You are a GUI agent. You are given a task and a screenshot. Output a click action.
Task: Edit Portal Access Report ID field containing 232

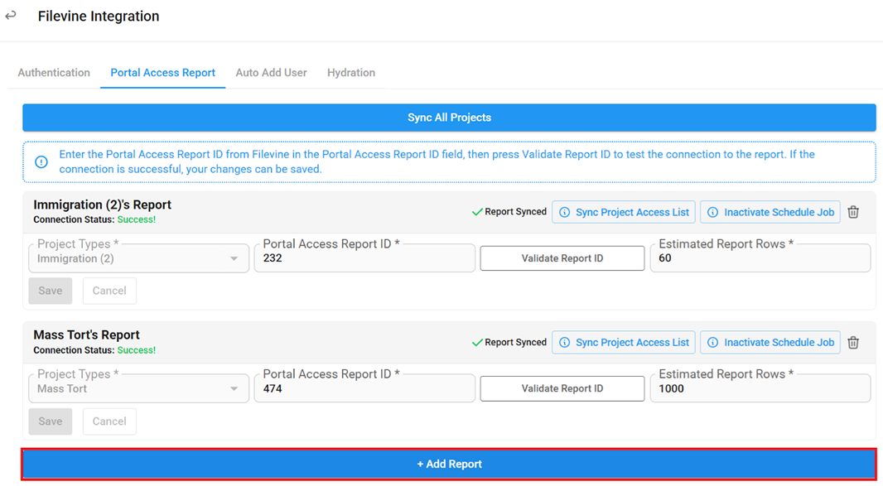tap(364, 258)
